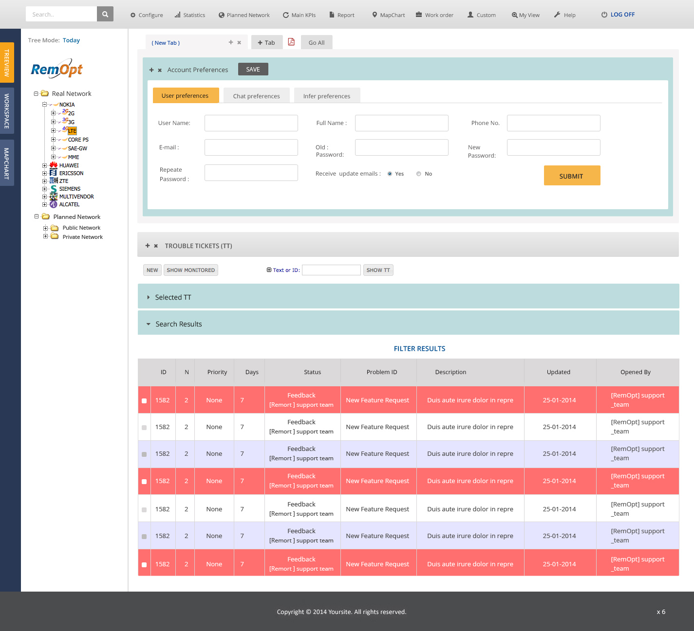Check the second ticket row checkbox (white row)

[x=144, y=428]
